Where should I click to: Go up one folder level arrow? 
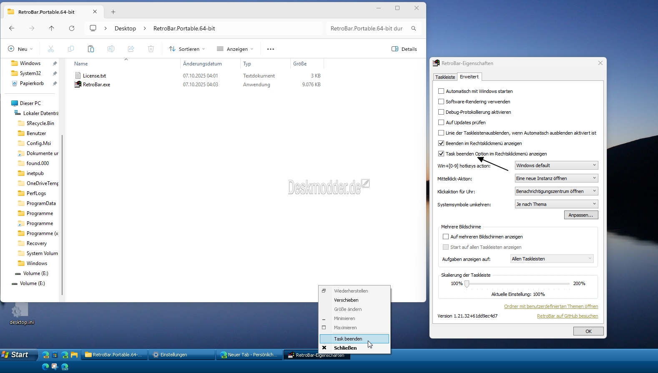52,28
